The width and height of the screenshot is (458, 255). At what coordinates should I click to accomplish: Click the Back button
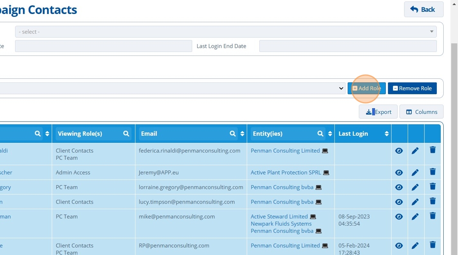click(x=424, y=9)
